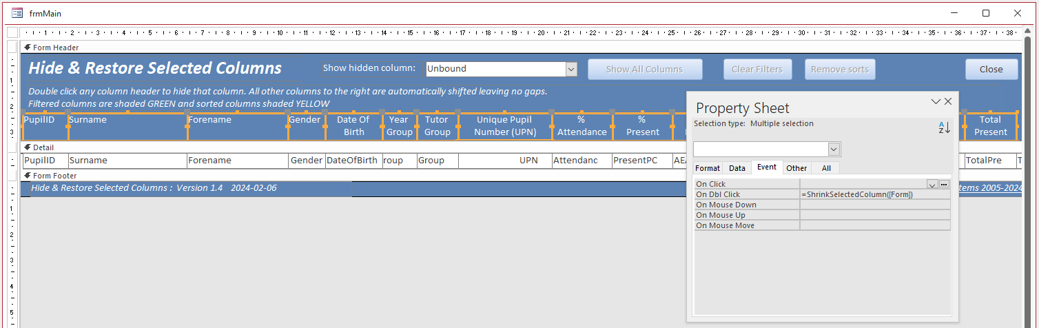
Task: Click the DateOfBirth textbox in Detail section
Action: point(353,161)
